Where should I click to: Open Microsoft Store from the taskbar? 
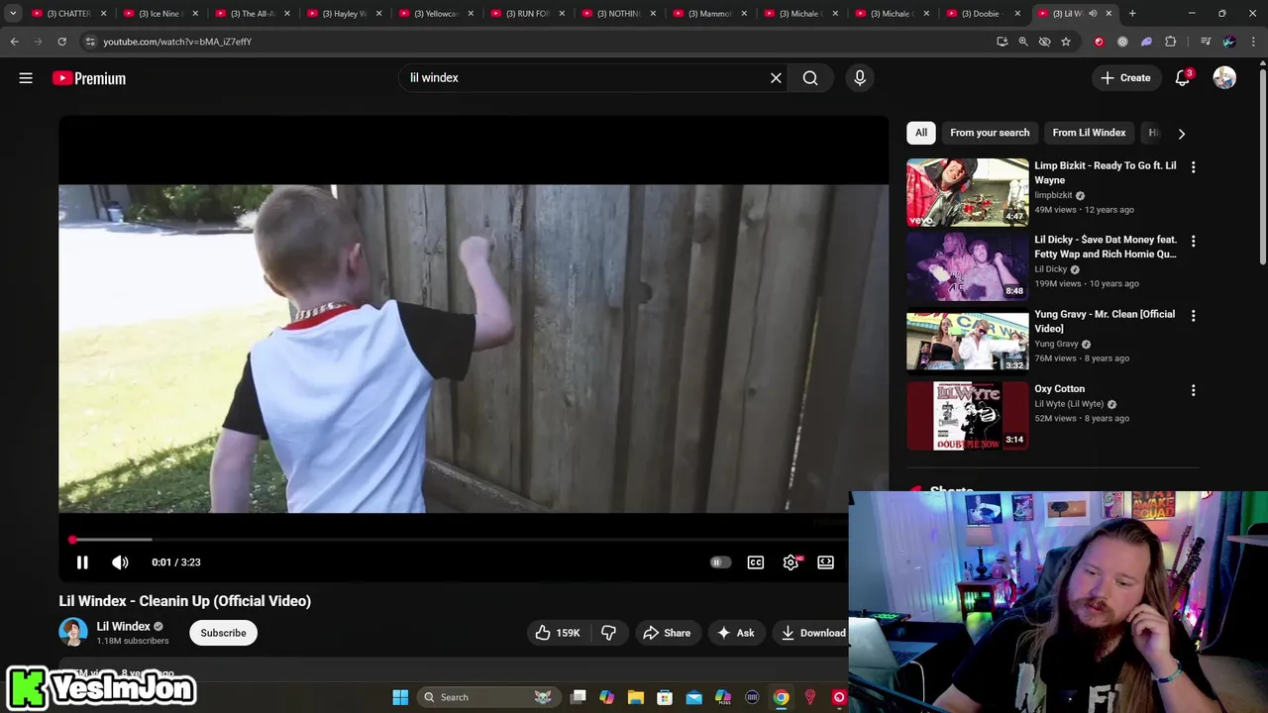point(665,697)
